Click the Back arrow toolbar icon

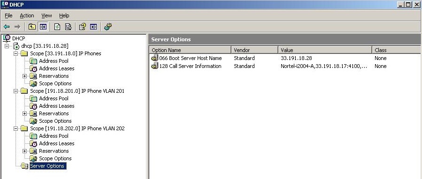[7, 27]
